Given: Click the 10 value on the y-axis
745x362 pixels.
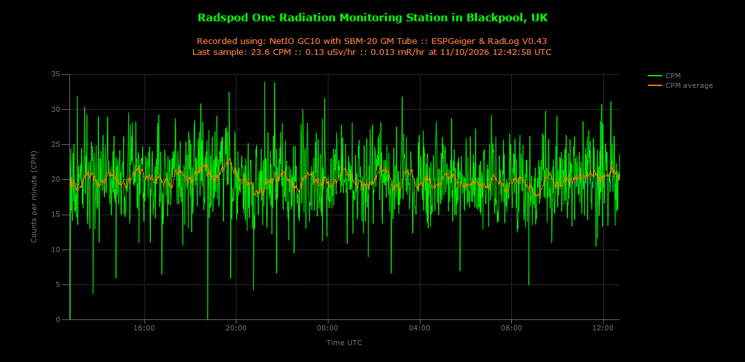Looking at the screenshot, I should pyautogui.click(x=56, y=250).
